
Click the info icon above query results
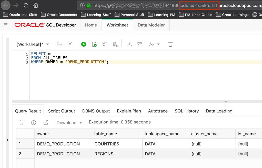click(x=34, y=122)
